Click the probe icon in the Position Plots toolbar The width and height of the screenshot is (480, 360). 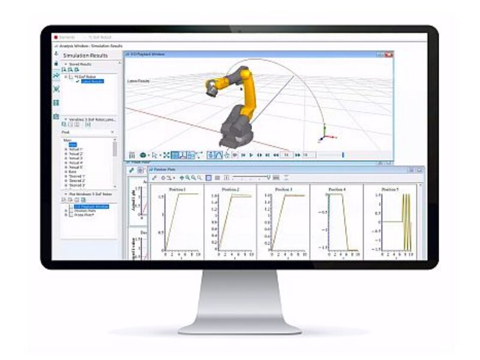point(154,176)
